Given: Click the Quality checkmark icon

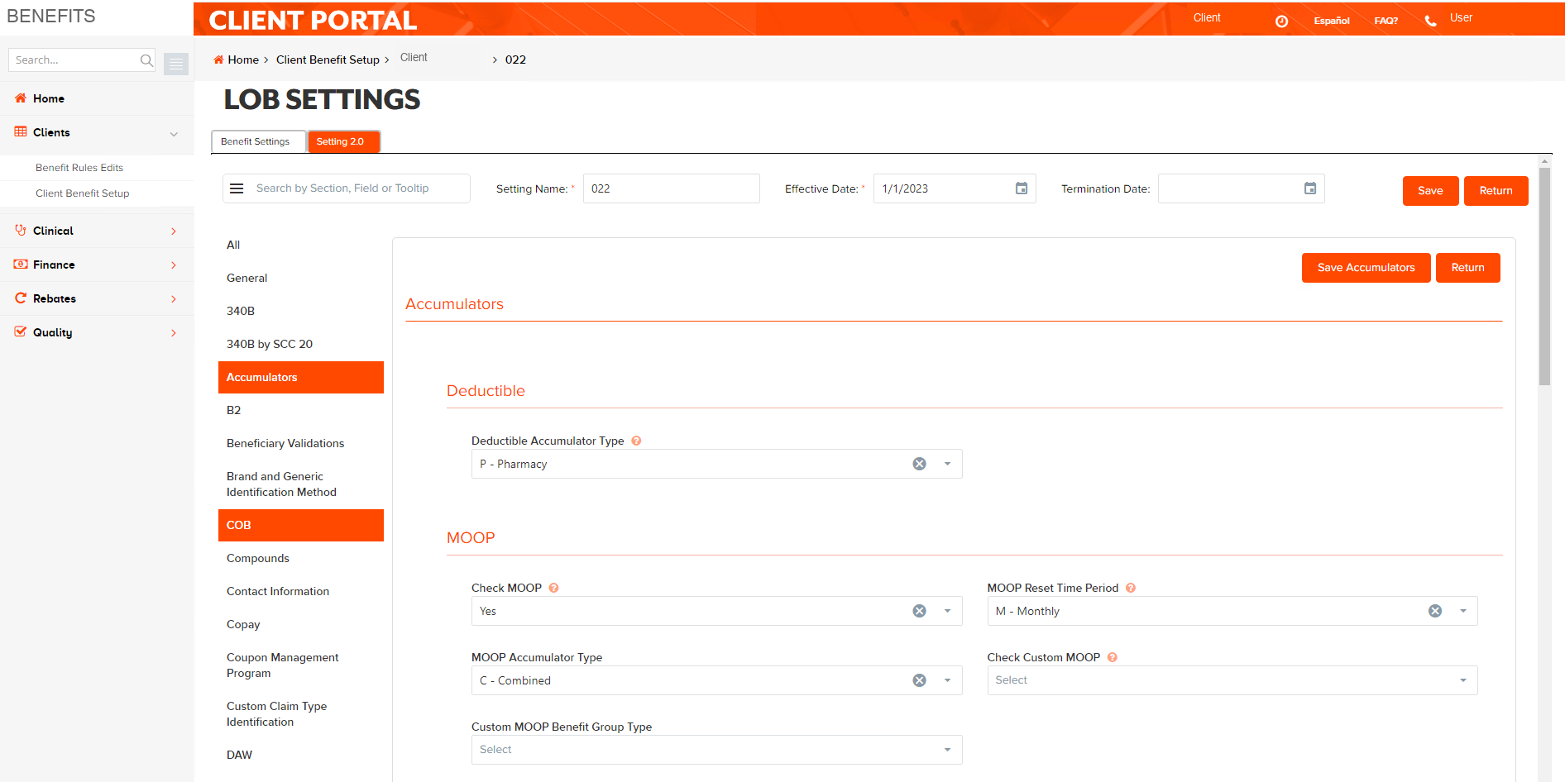Looking at the screenshot, I should tap(21, 331).
